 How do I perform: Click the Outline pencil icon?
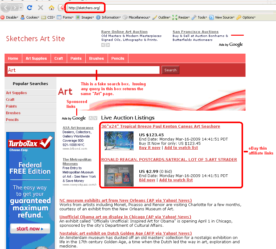tap(155, 17)
